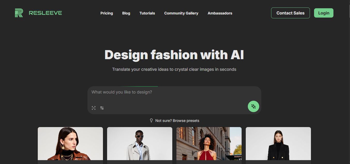
Task: Open the red halter dress preset image
Action: pos(209,144)
